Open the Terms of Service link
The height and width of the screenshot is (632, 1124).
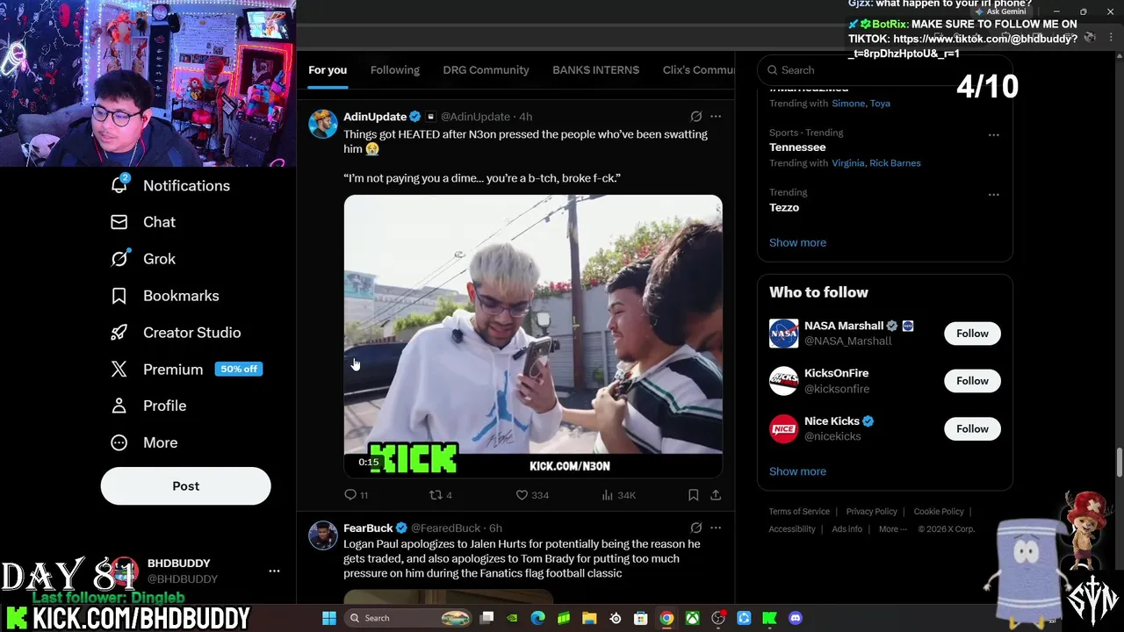[x=799, y=512]
